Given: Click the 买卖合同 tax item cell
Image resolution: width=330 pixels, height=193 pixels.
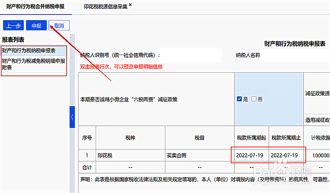Looking at the screenshot, I should (x=200, y=155).
